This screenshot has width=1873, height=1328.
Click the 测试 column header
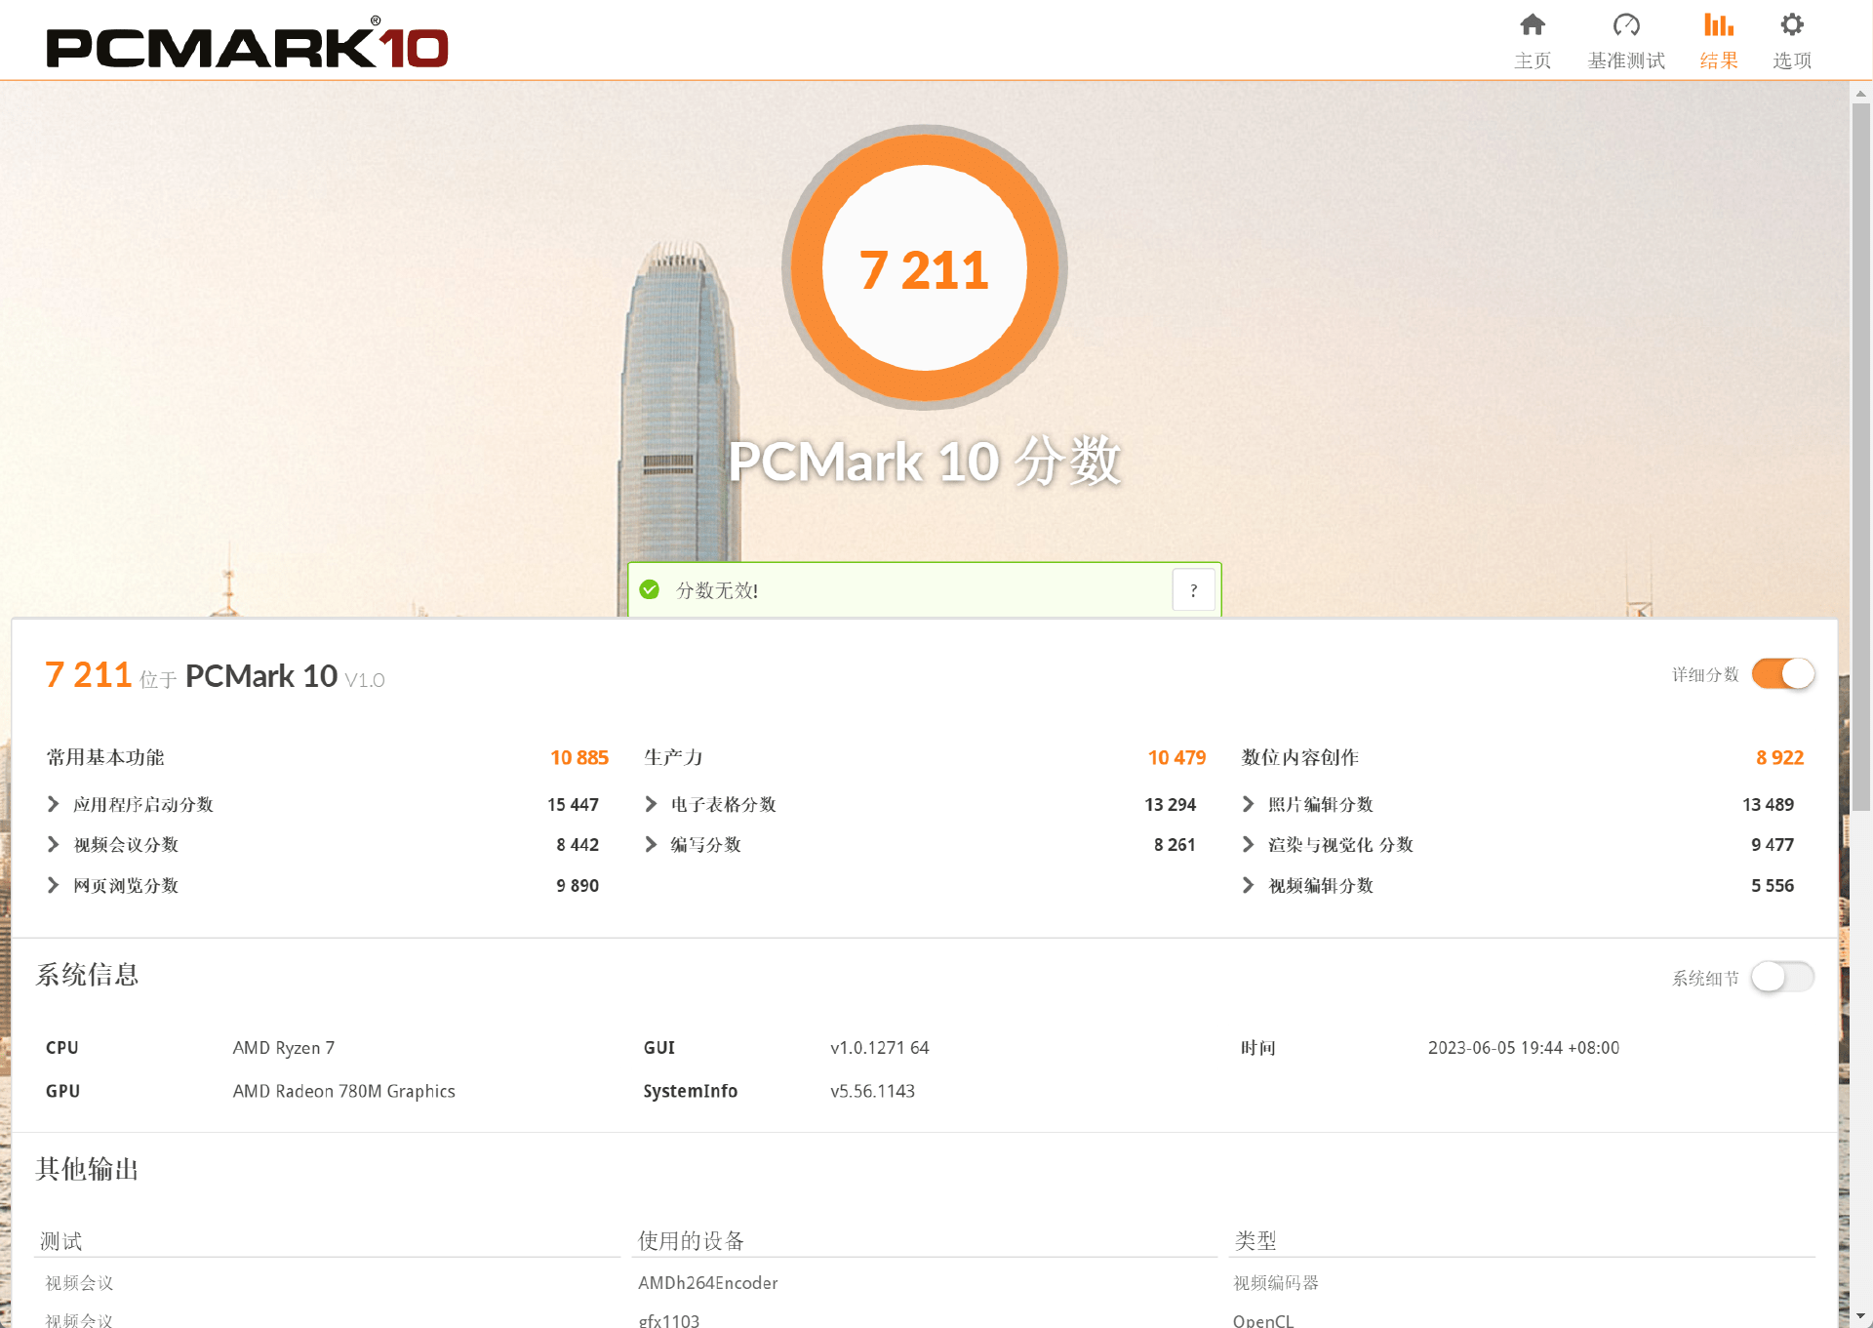click(x=60, y=1240)
